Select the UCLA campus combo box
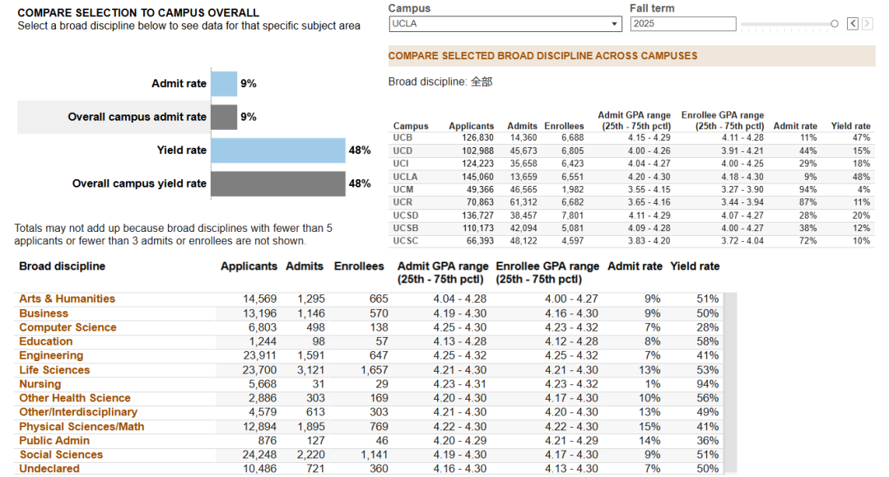The width and height of the screenshot is (889, 477). (x=505, y=24)
